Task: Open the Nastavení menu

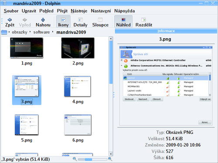Action: (x=101, y=11)
